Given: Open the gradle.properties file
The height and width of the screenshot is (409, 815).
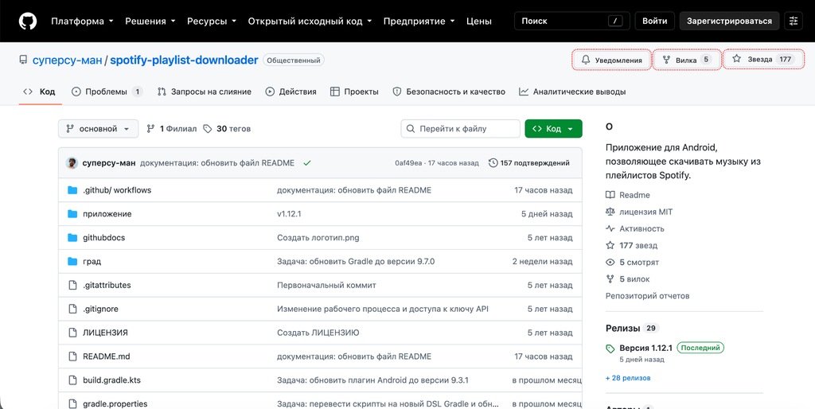Looking at the screenshot, I should click(x=115, y=403).
